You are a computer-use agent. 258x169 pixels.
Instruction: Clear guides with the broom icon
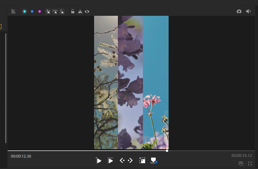(80, 11)
